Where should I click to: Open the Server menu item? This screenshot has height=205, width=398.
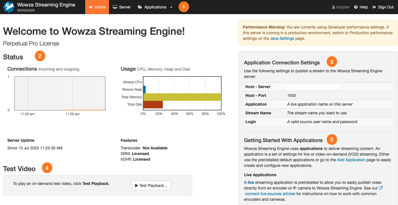(x=122, y=7)
